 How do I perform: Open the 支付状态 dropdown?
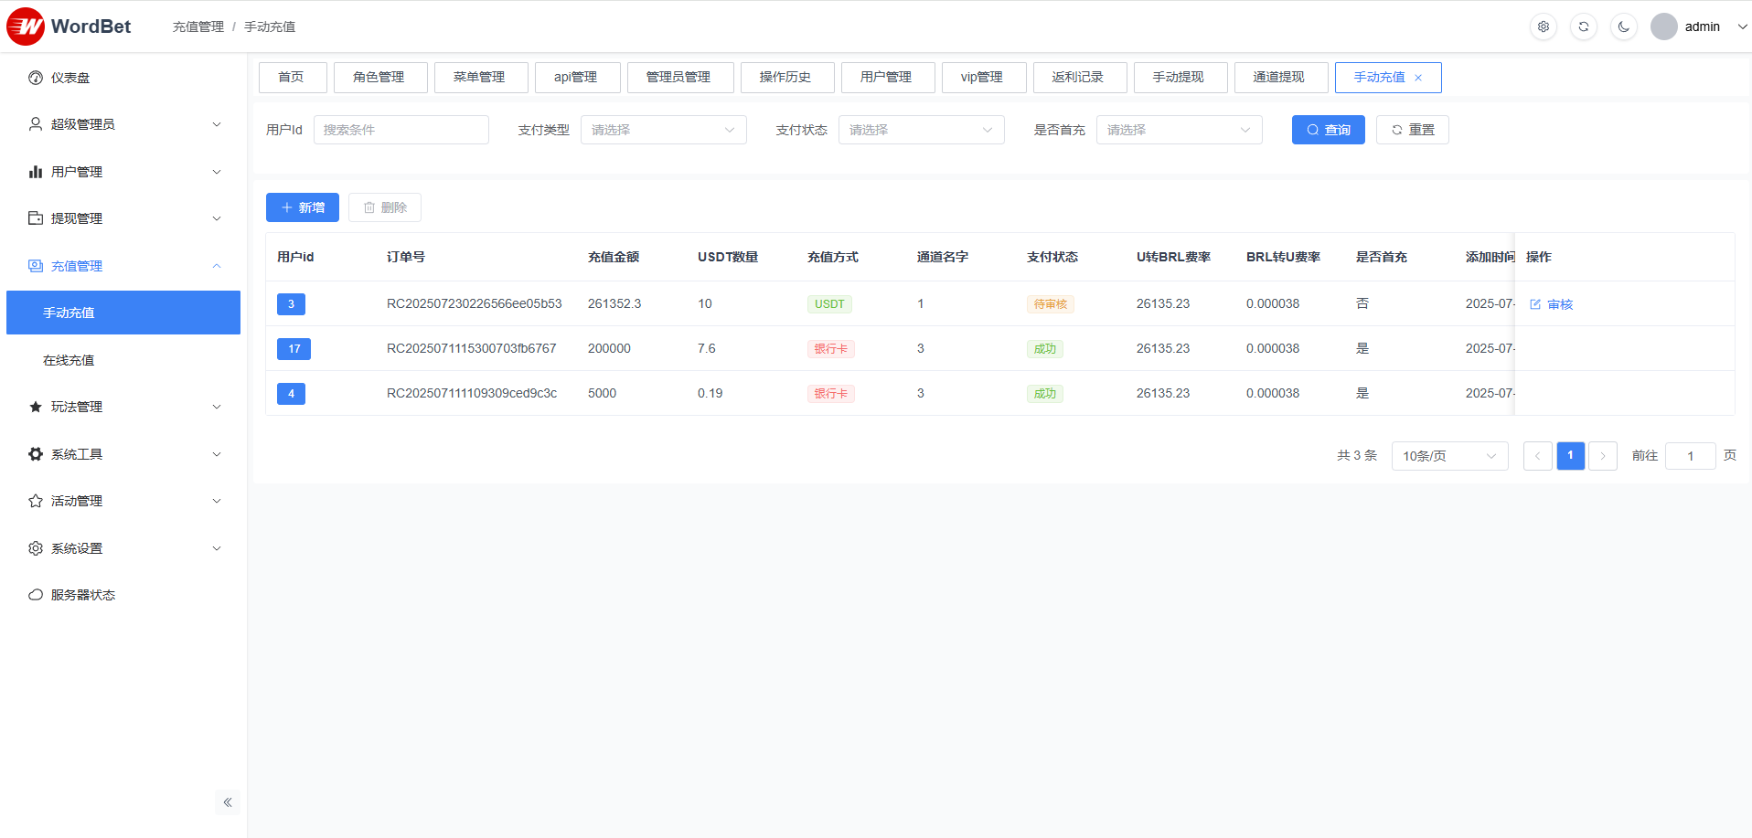(921, 130)
